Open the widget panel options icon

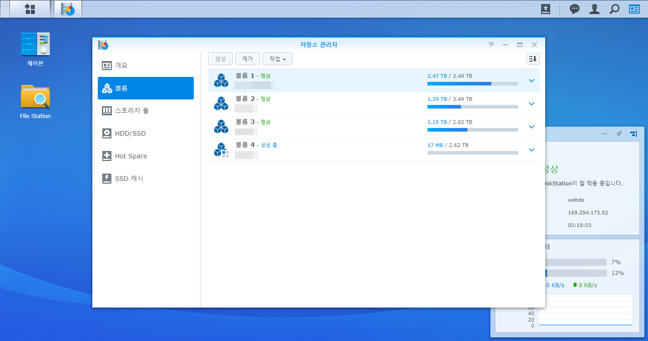tap(633, 134)
